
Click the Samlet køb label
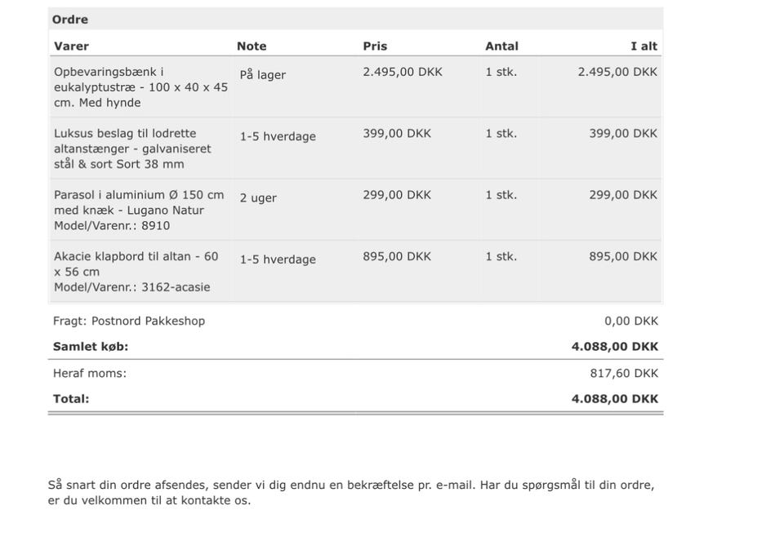(x=91, y=347)
